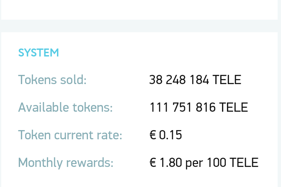Click the TELE unit after 38 248 184
The height and width of the screenshot is (187, 281).
point(227,79)
